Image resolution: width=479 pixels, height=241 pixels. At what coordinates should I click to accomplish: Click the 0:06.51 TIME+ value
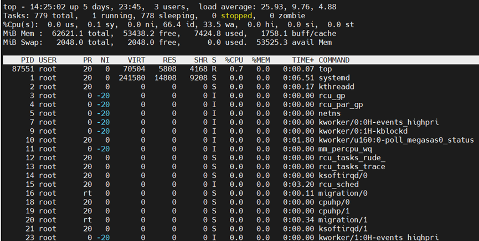(298, 78)
